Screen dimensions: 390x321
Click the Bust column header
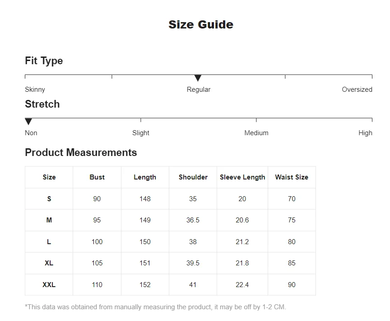(97, 177)
